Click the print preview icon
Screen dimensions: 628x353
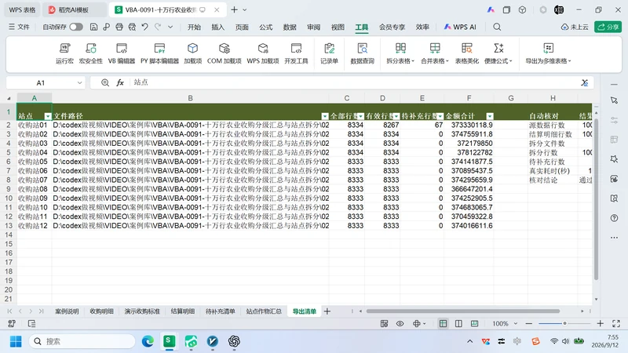point(132,27)
